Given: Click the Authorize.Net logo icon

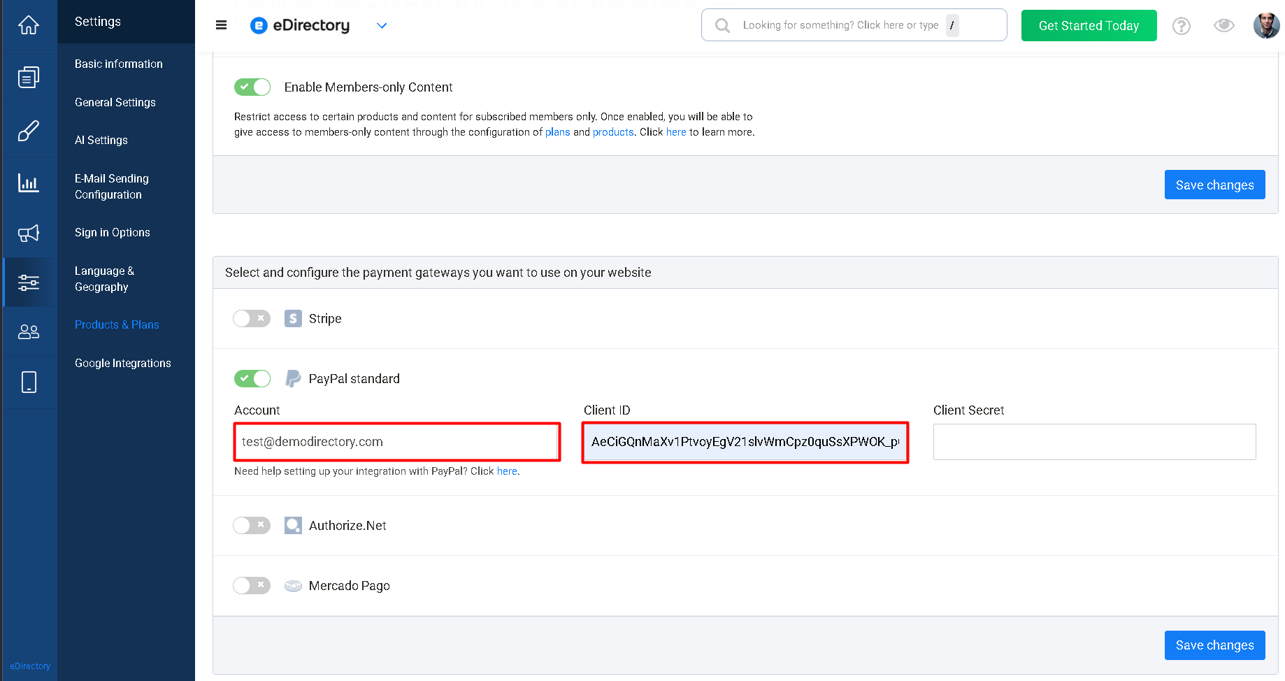Looking at the screenshot, I should 294,526.
